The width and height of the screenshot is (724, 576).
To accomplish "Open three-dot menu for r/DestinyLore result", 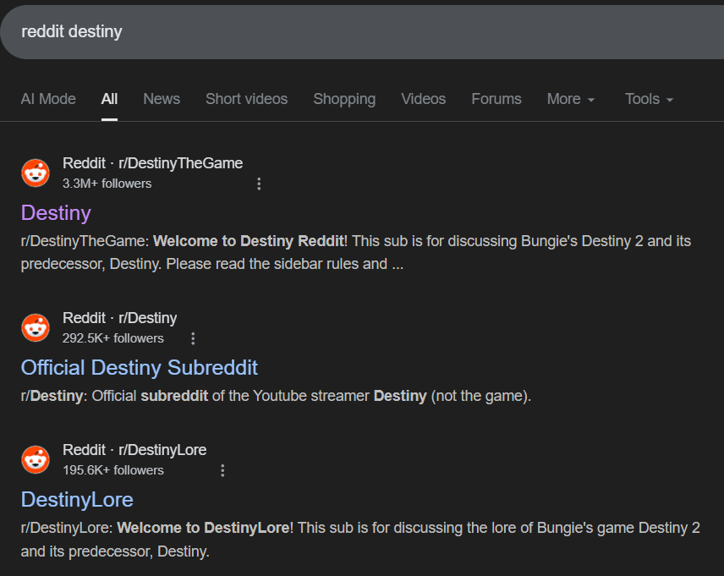I will (x=222, y=470).
